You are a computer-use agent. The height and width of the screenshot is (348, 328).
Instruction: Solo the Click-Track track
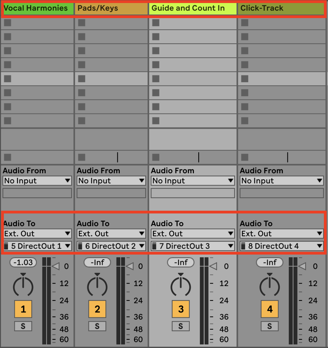pyautogui.click(x=270, y=326)
